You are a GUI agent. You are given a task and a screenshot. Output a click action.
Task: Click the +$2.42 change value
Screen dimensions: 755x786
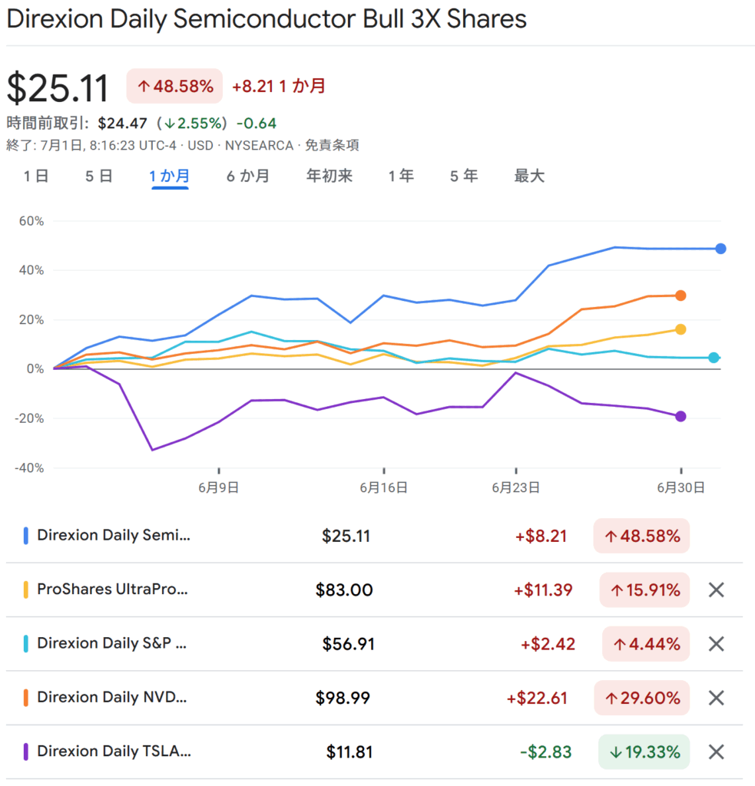[x=548, y=644]
